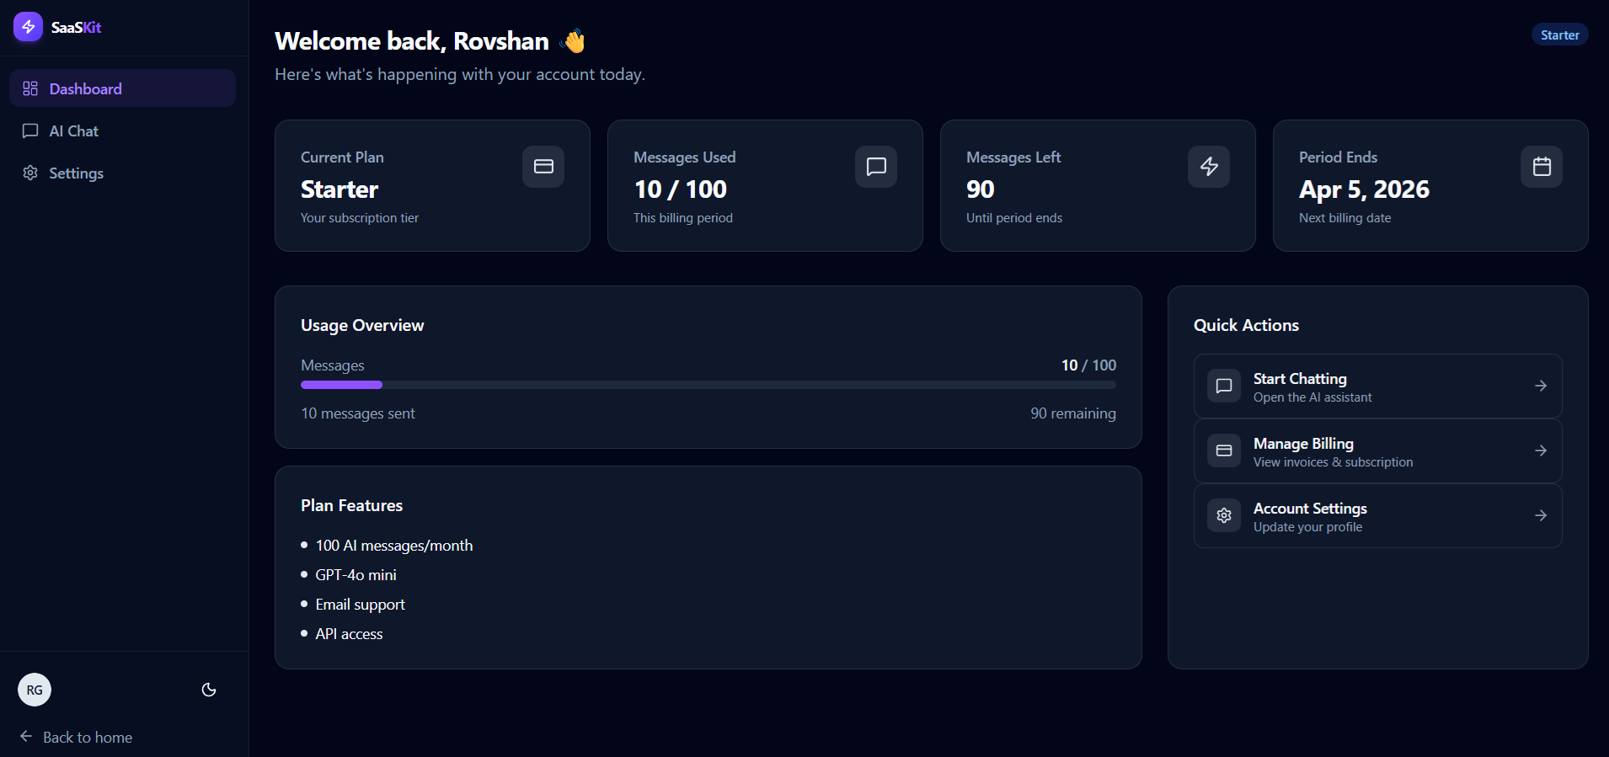Click the Settings gear icon in the sidebar
Screen dimensions: 1609x757
[30, 173]
